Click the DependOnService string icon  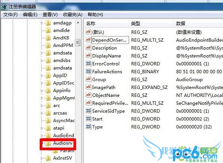[88, 40]
